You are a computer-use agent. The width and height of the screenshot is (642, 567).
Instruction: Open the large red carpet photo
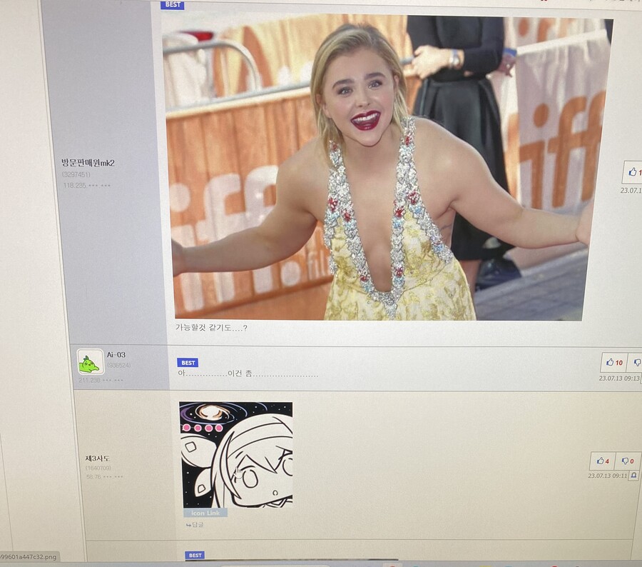click(x=378, y=168)
